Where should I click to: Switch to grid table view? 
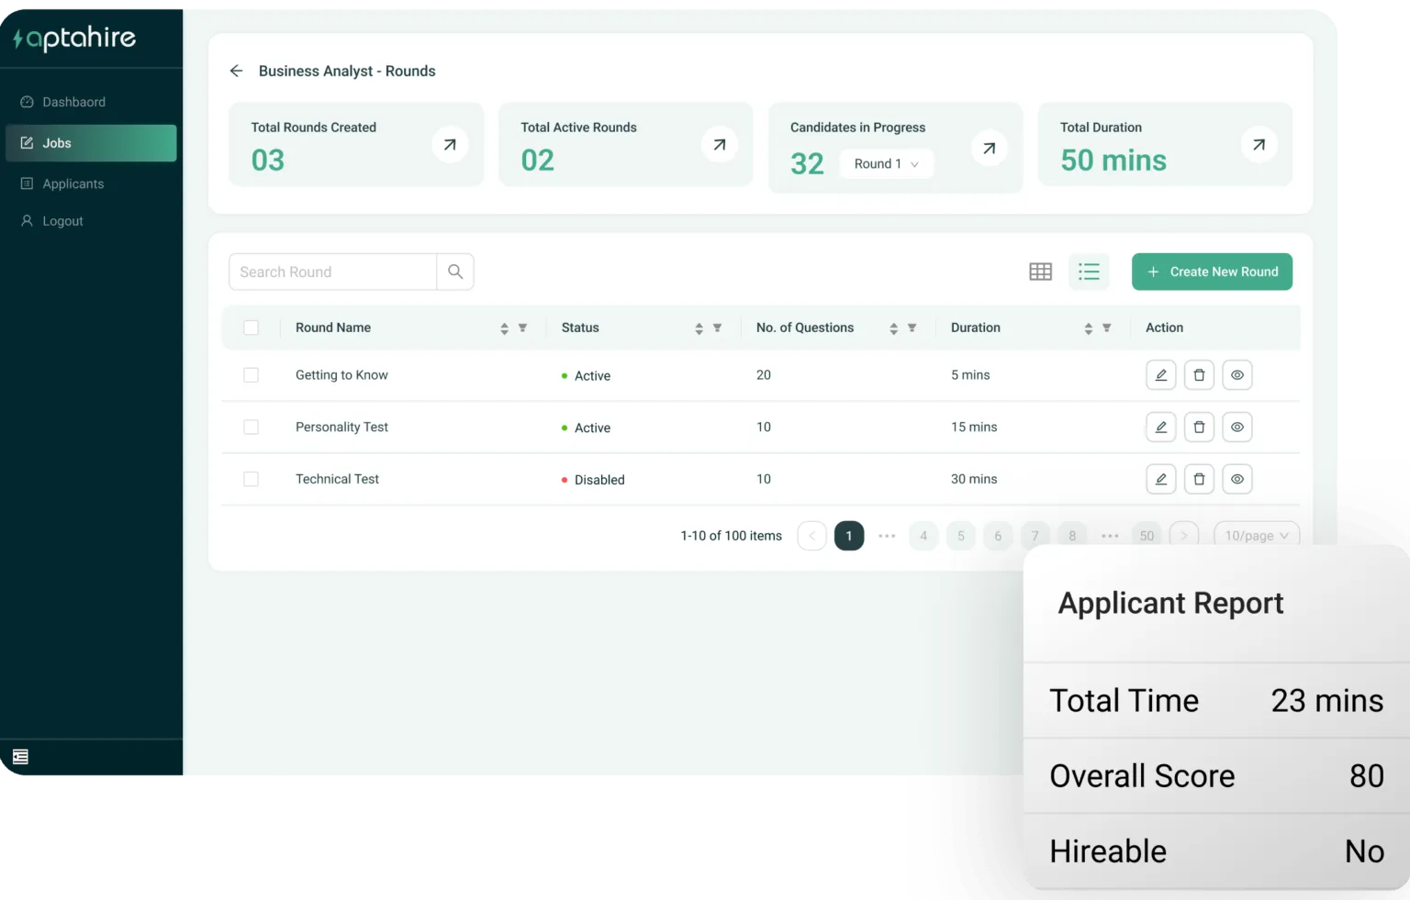point(1040,272)
